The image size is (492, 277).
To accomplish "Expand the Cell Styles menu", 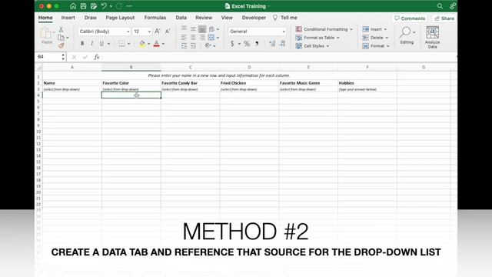I will pyautogui.click(x=313, y=46).
